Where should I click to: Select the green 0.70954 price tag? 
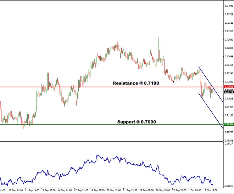229,124
